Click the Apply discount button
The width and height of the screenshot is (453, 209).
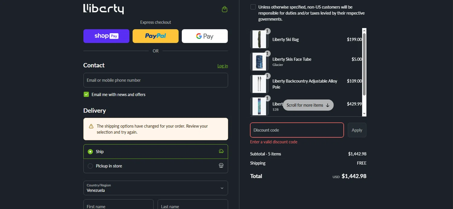click(x=357, y=130)
